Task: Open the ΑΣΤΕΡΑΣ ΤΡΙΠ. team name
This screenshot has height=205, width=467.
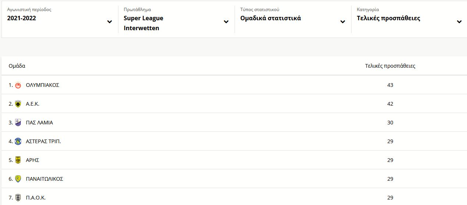Action: [x=43, y=141]
